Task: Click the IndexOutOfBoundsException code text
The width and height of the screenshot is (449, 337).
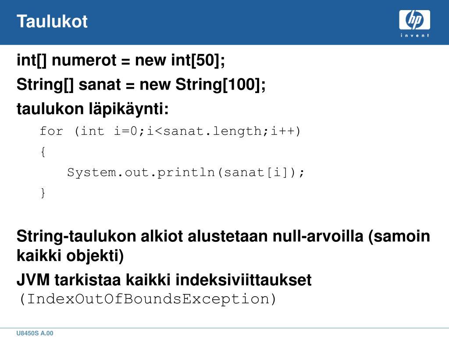Action: point(148,299)
